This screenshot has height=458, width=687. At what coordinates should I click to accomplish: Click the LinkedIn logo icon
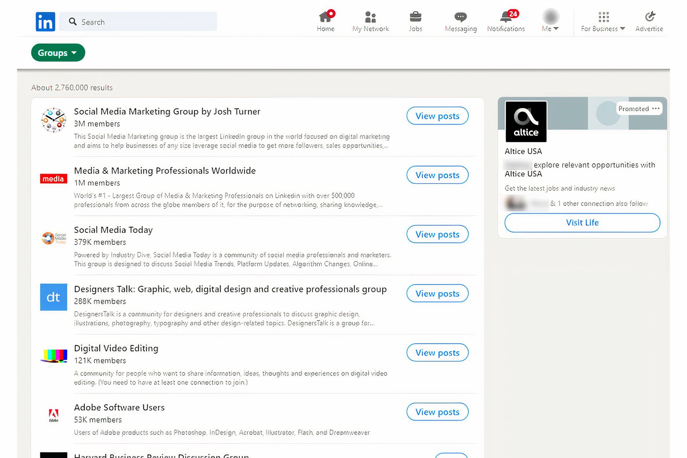pos(45,22)
